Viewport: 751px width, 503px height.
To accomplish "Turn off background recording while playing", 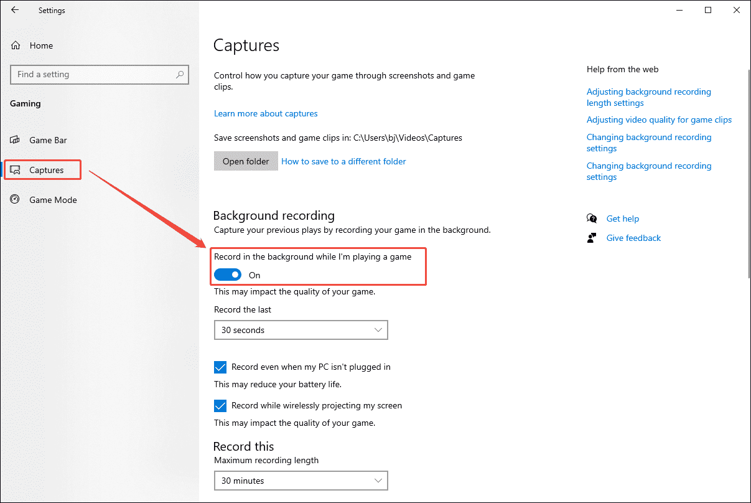I will 228,274.
